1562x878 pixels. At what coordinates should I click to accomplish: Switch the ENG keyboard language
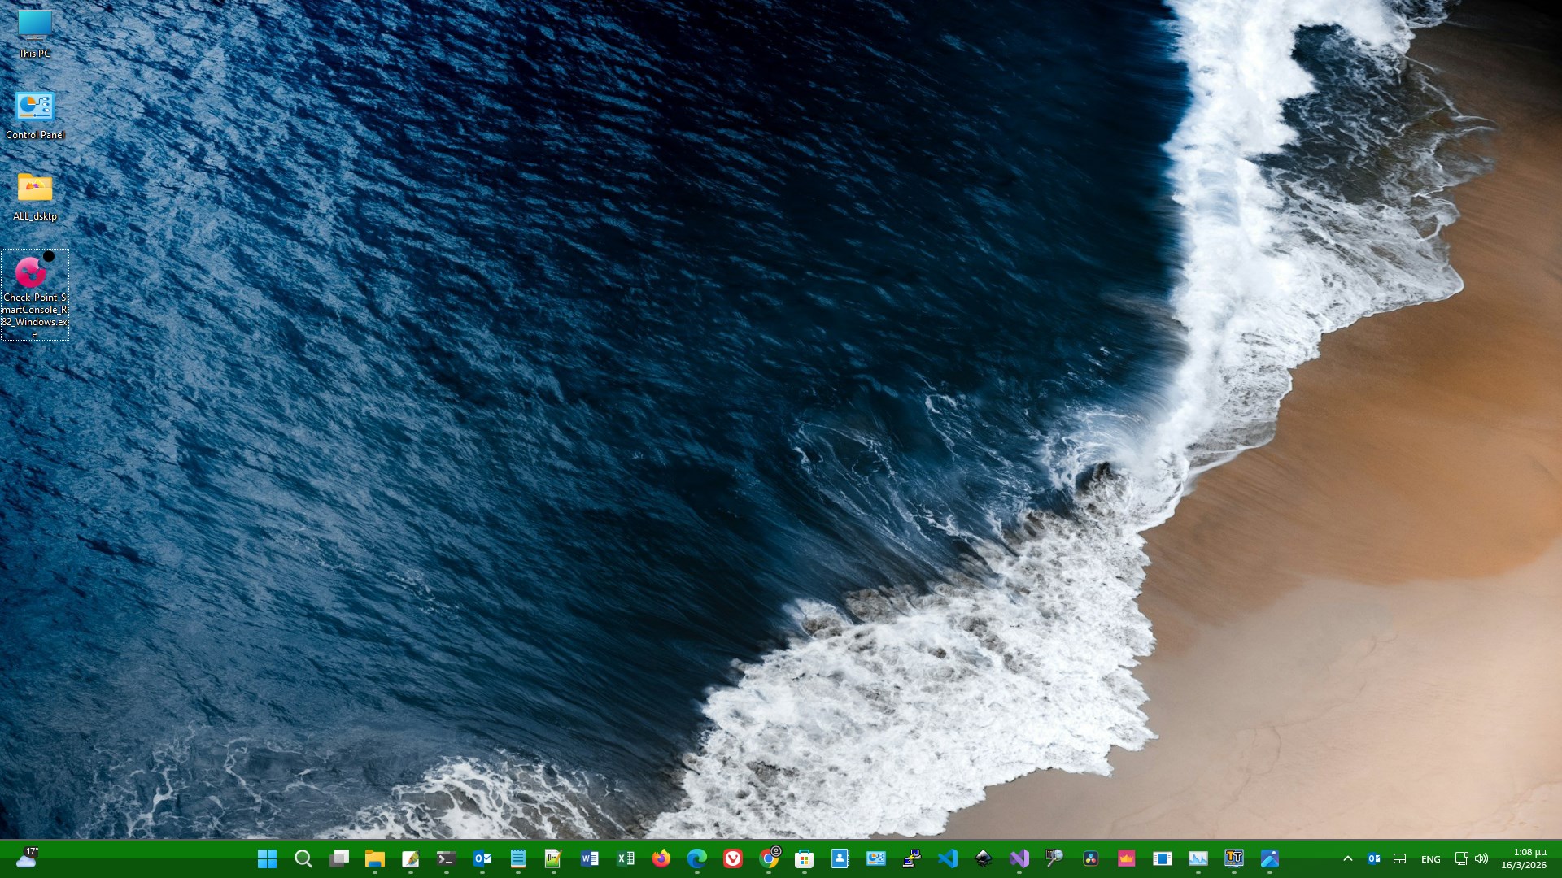1430,858
